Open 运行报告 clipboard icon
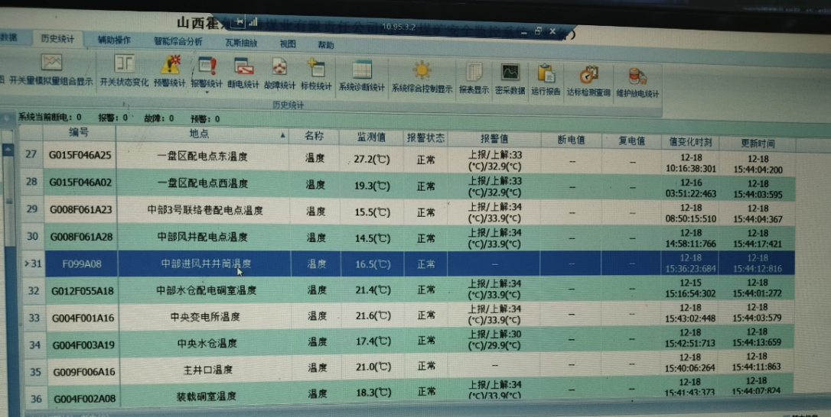Screen dimensions: 831x417 coord(546,75)
